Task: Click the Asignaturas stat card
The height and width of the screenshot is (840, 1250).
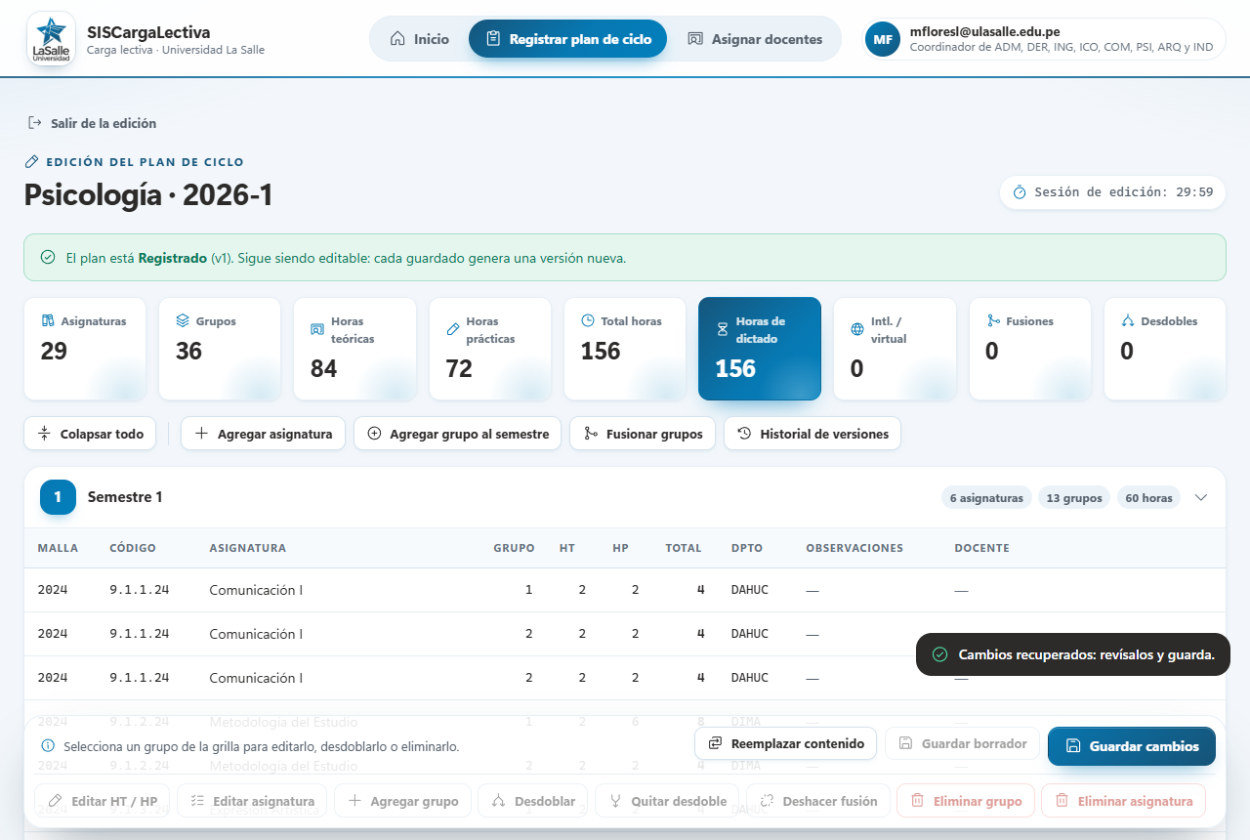Action: coord(85,349)
